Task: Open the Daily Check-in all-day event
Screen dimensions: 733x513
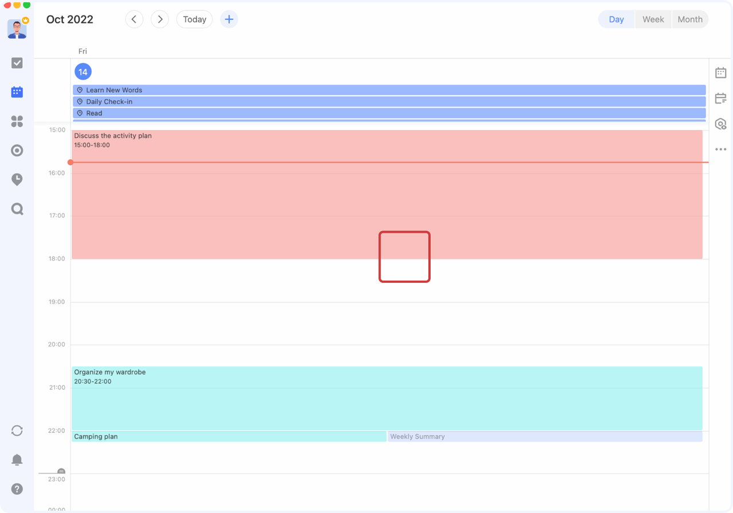Action: (389, 101)
